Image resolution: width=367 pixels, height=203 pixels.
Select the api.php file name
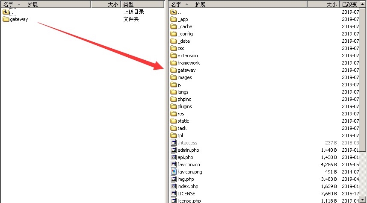[185, 157]
